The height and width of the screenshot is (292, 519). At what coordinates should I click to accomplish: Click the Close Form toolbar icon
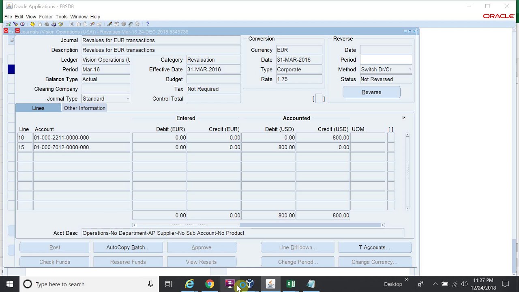pos(61,24)
